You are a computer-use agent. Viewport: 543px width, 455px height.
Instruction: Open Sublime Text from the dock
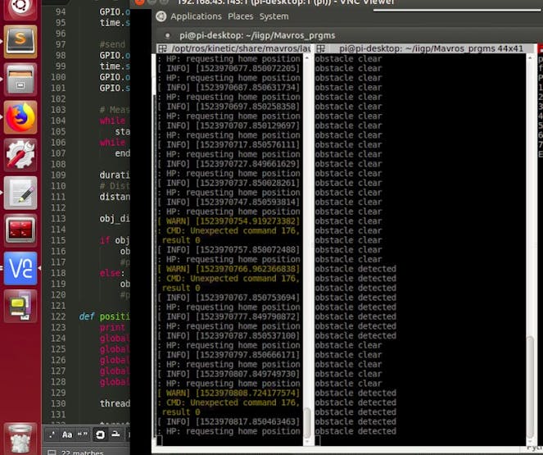click(x=20, y=42)
